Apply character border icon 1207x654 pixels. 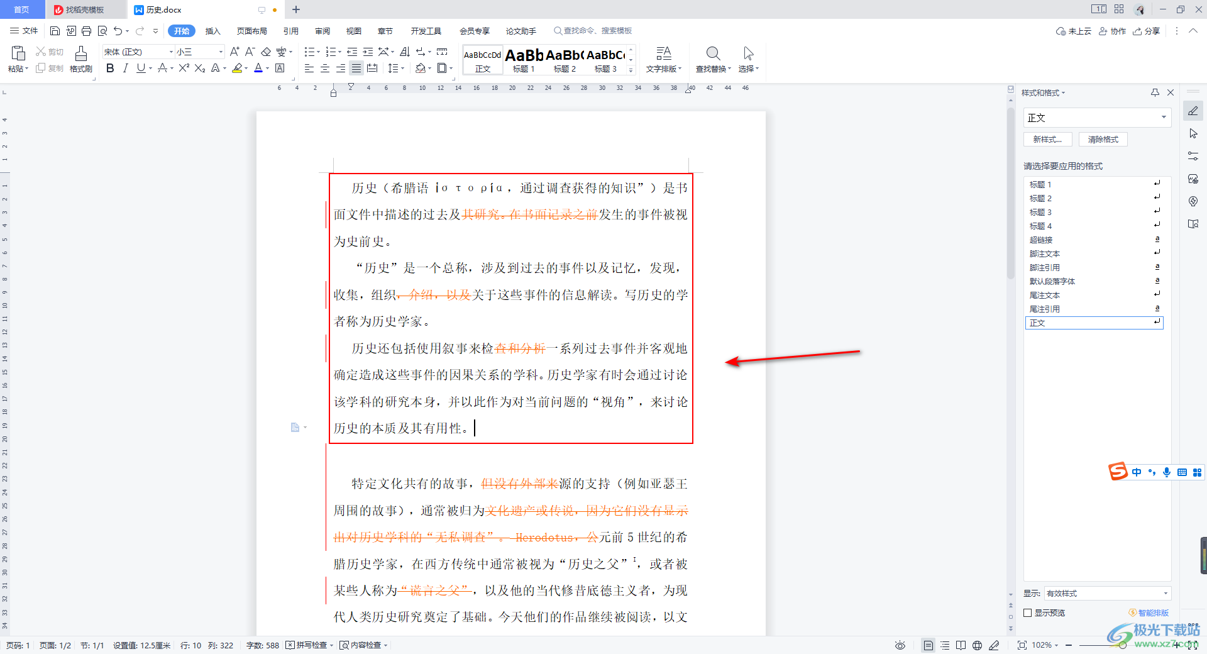(280, 68)
